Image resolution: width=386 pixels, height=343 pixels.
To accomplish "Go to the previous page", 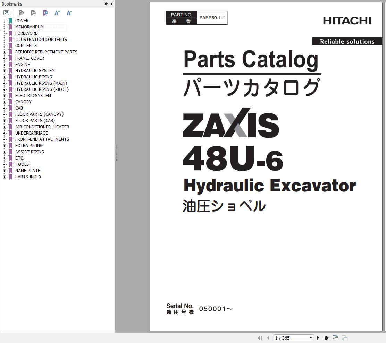I will pos(268,338).
